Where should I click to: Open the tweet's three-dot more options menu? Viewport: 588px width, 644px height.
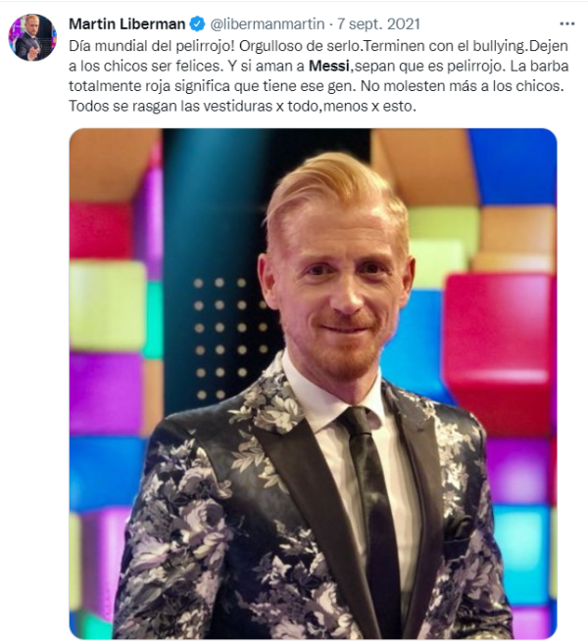(x=567, y=23)
